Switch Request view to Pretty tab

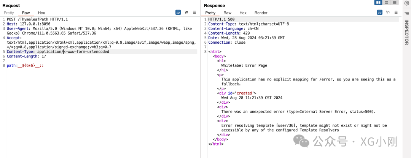[x=9, y=13]
